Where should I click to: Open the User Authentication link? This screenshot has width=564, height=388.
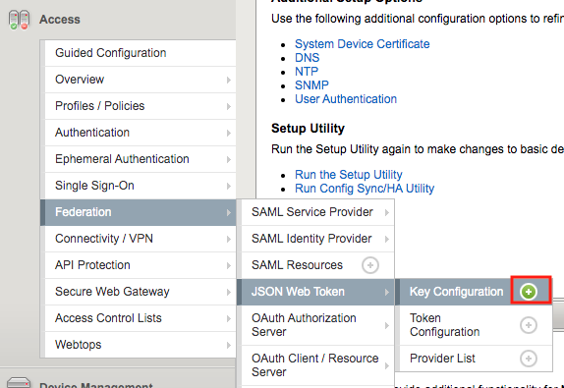(346, 99)
